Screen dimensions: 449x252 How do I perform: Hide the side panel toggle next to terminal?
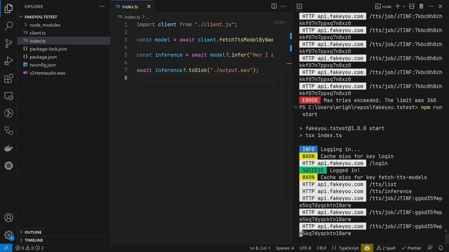(x=300, y=6)
